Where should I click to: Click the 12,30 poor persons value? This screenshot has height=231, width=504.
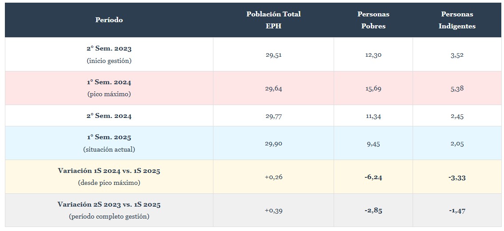click(x=373, y=55)
